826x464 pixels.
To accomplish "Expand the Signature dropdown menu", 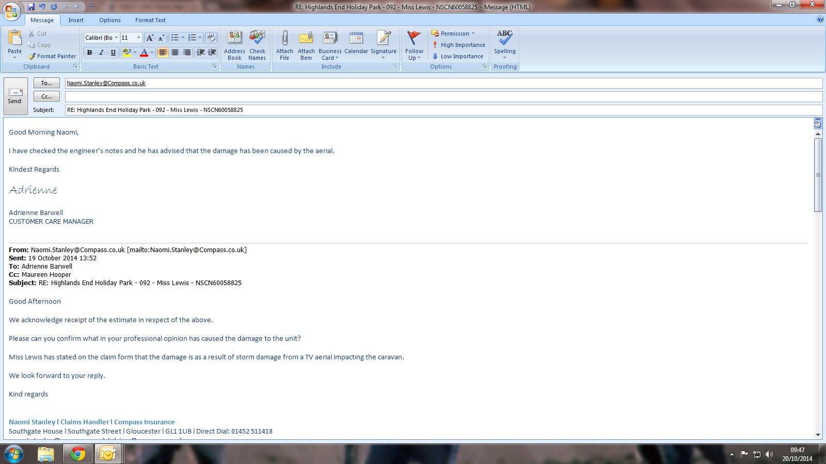I will (383, 57).
